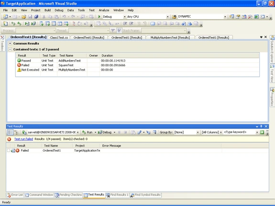Click the Save All toolbar icon
Screen dimensions: 275x206
(x=36, y=17)
